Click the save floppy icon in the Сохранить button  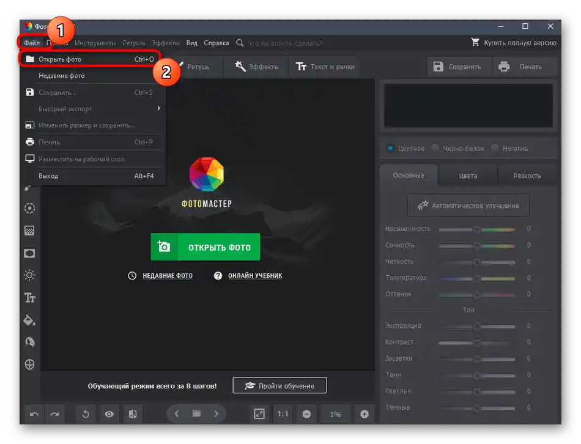coord(438,67)
